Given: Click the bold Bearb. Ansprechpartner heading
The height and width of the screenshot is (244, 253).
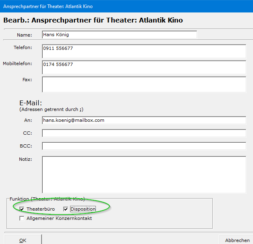Looking at the screenshot, I should coord(93,20).
